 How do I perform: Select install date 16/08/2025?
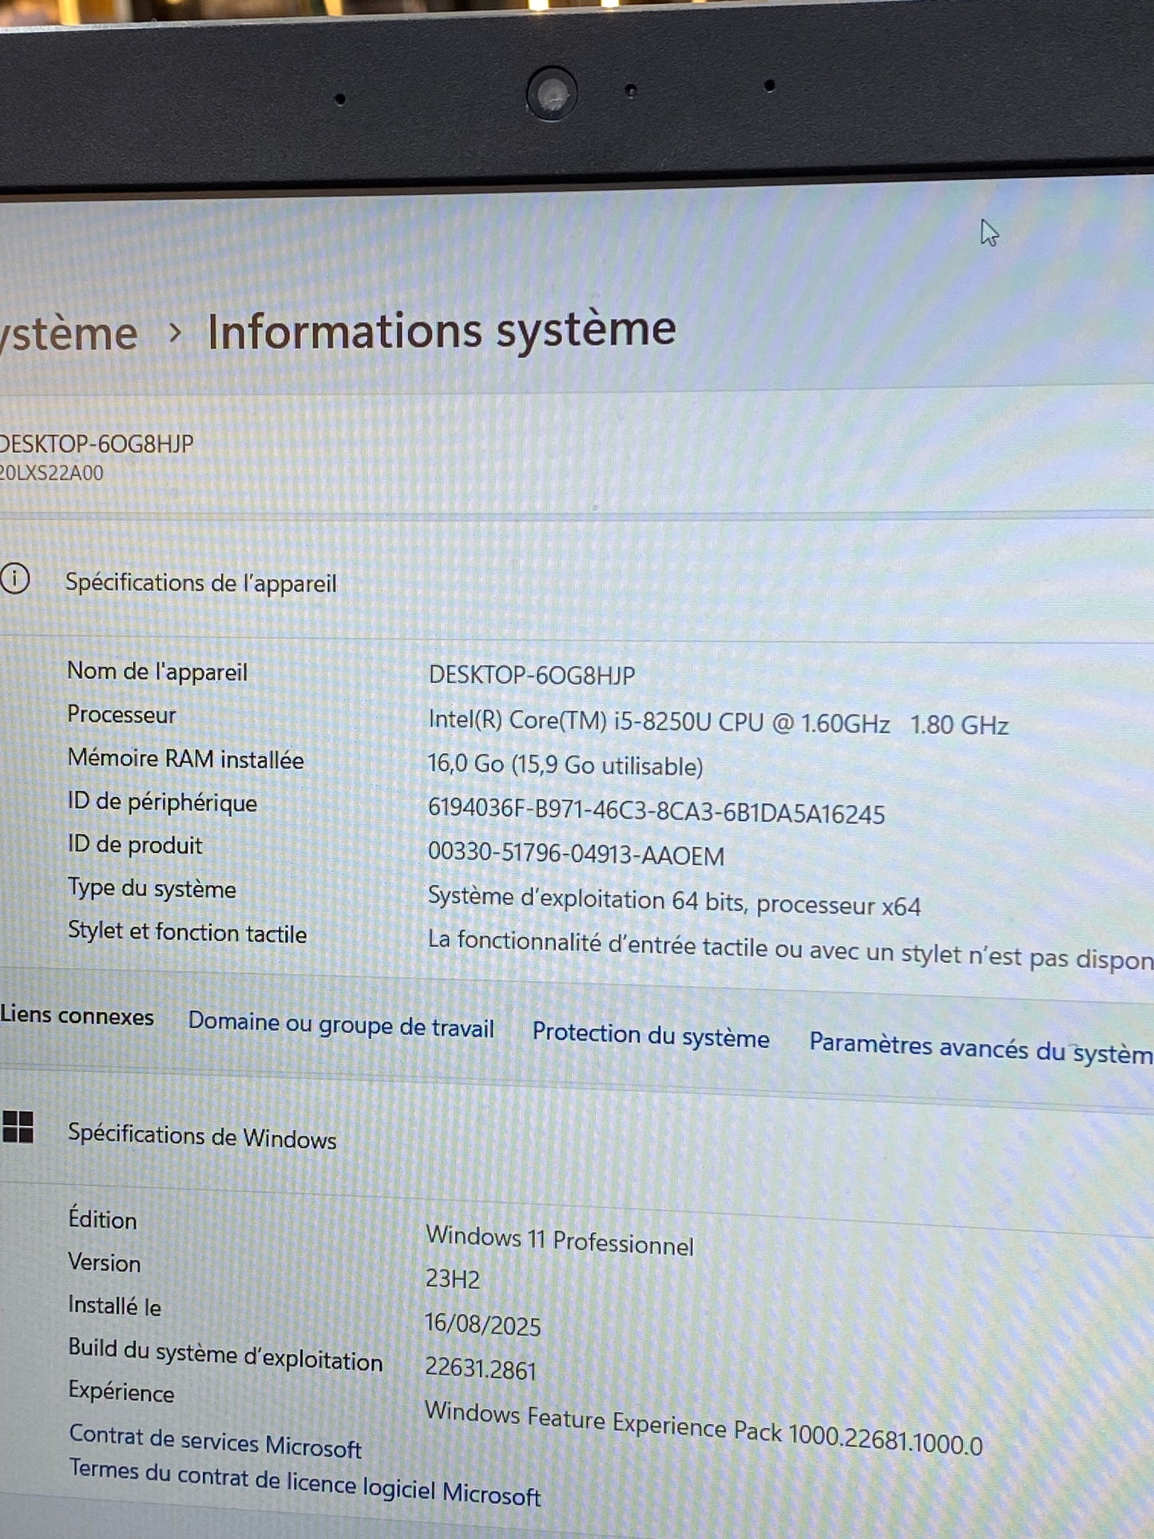pyautogui.click(x=482, y=1324)
